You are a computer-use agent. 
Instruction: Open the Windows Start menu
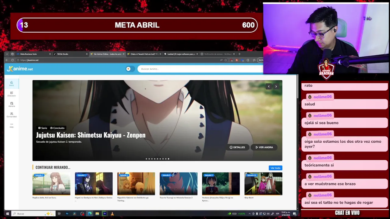pos(7,214)
